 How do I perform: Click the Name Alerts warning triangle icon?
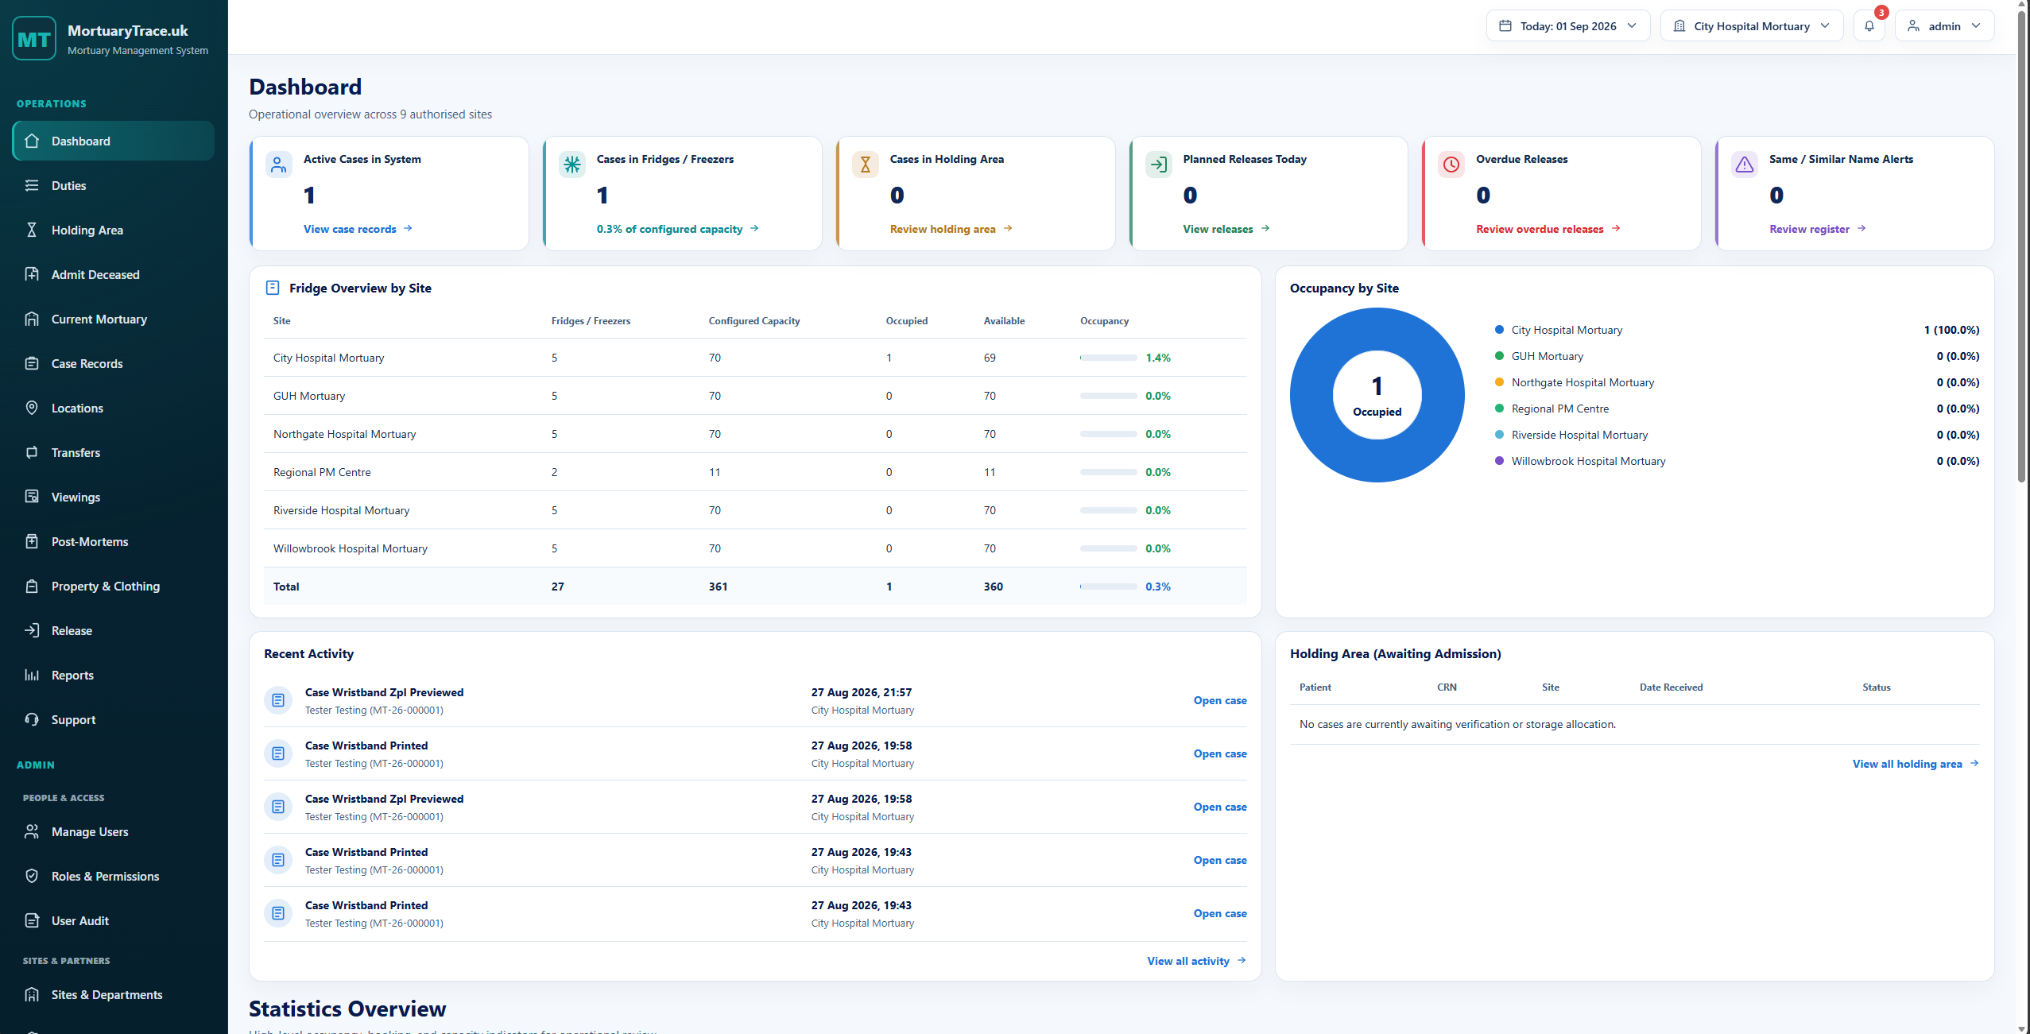(1745, 165)
